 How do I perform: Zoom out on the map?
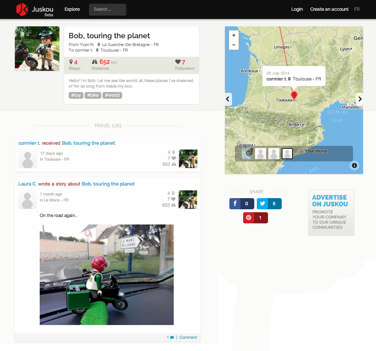click(x=234, y=45)
